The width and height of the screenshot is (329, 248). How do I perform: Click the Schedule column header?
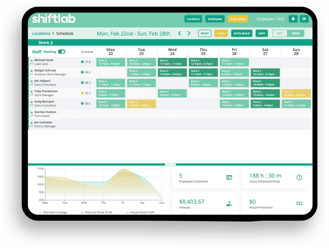(87, 52)
